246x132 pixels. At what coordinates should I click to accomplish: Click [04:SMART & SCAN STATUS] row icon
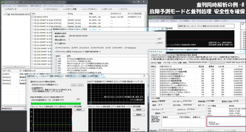tap(35, 26)
